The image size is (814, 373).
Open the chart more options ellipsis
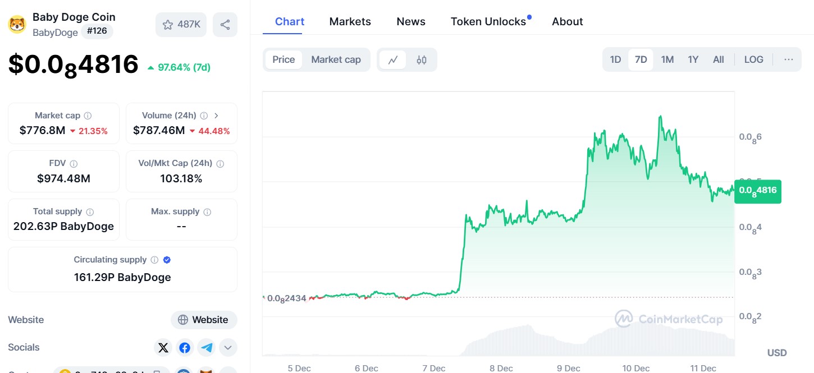(x=789, y=59)
